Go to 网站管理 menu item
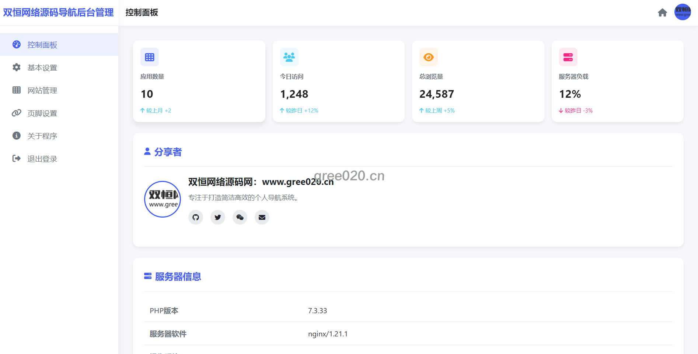698x354 pixels. pos(42,90)
